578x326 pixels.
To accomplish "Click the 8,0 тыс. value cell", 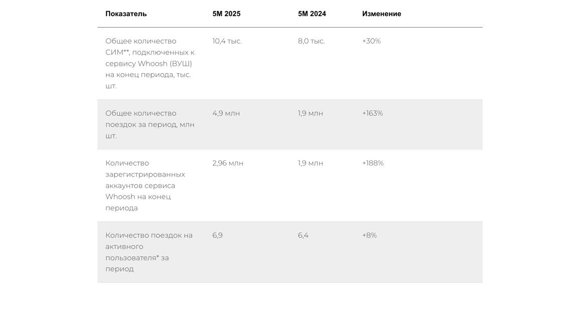I will click(x=311, y=41).
